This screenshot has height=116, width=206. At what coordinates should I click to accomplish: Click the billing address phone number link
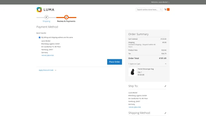coord(47,55)
